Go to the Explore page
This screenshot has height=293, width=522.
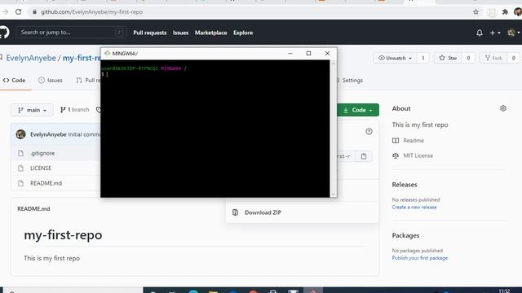243,33
